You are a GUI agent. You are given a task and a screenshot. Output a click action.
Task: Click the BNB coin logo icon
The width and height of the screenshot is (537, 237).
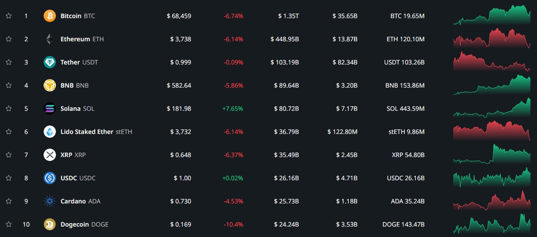pyautogui.click(x=50, y=85)
